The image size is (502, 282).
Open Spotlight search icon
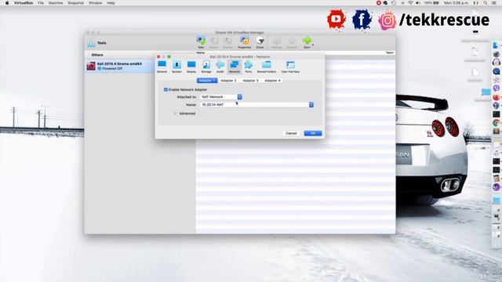click(x=486, y=3)
